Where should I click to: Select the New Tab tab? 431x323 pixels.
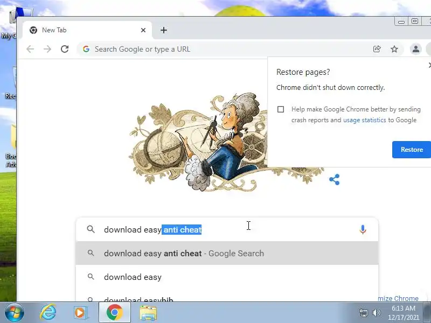pos(87,30)
